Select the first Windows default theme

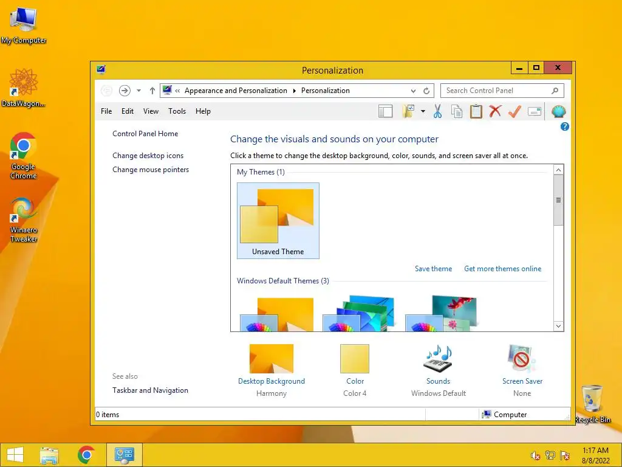pyautogui.click(x=277, y=314)
